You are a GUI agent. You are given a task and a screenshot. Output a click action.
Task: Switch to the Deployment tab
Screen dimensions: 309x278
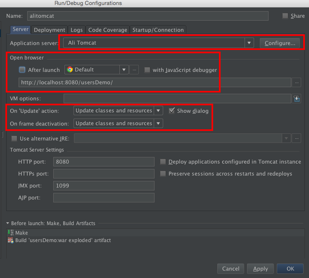[x=50, y=30]
